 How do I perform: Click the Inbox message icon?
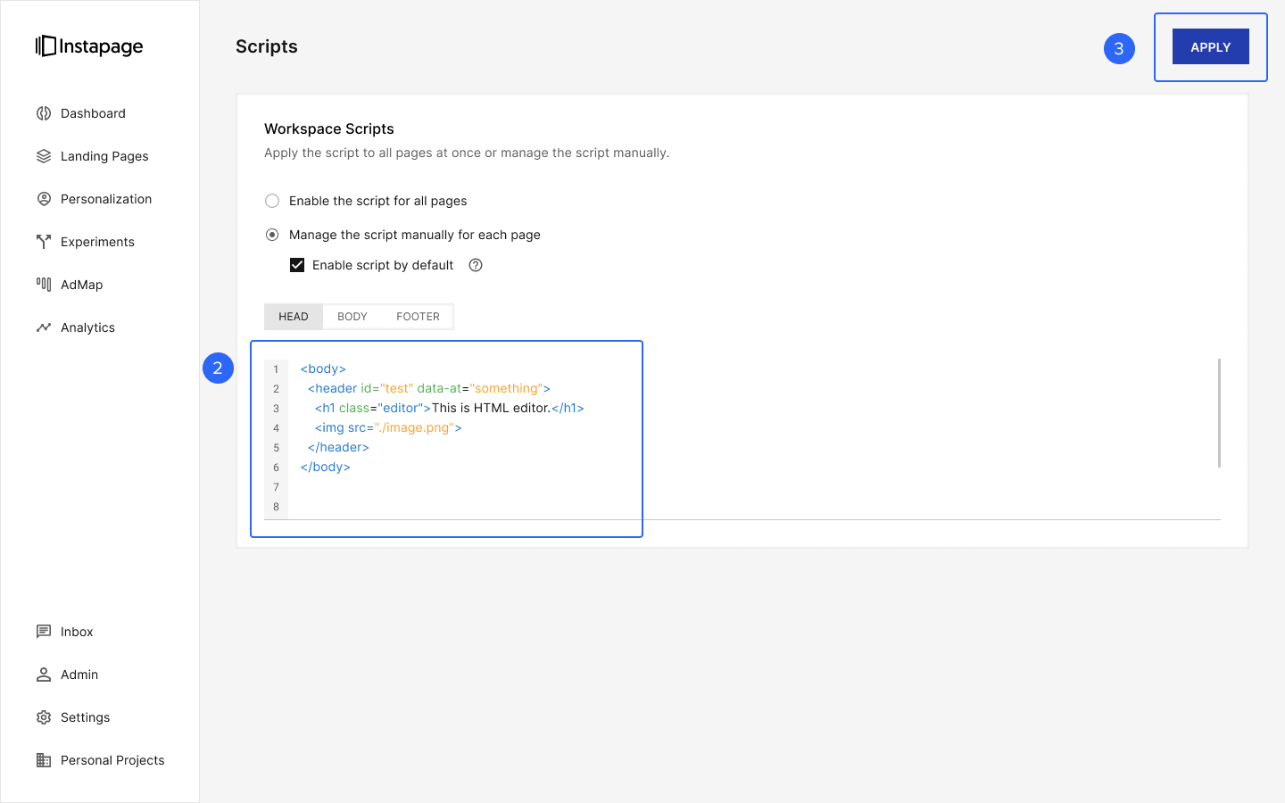pyautogui.click(x=44, y=632)
